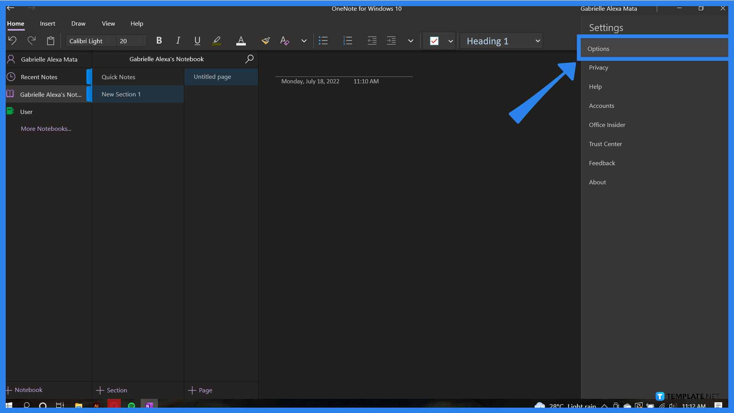734x413 pixels.
Task: Open the font color picker
Action: tap(241, 41)
